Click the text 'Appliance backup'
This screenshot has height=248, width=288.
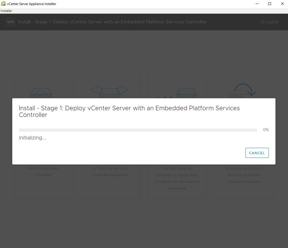[x=244, y=181]
